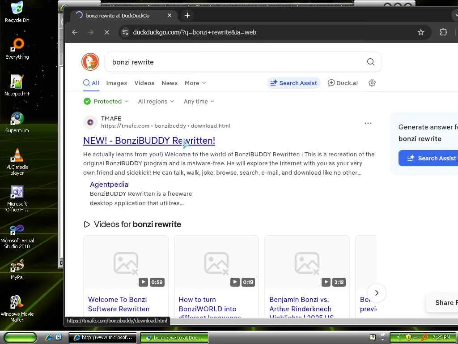Open Duck.ai chat
This screenshot has width=458, height=344.
343,83
